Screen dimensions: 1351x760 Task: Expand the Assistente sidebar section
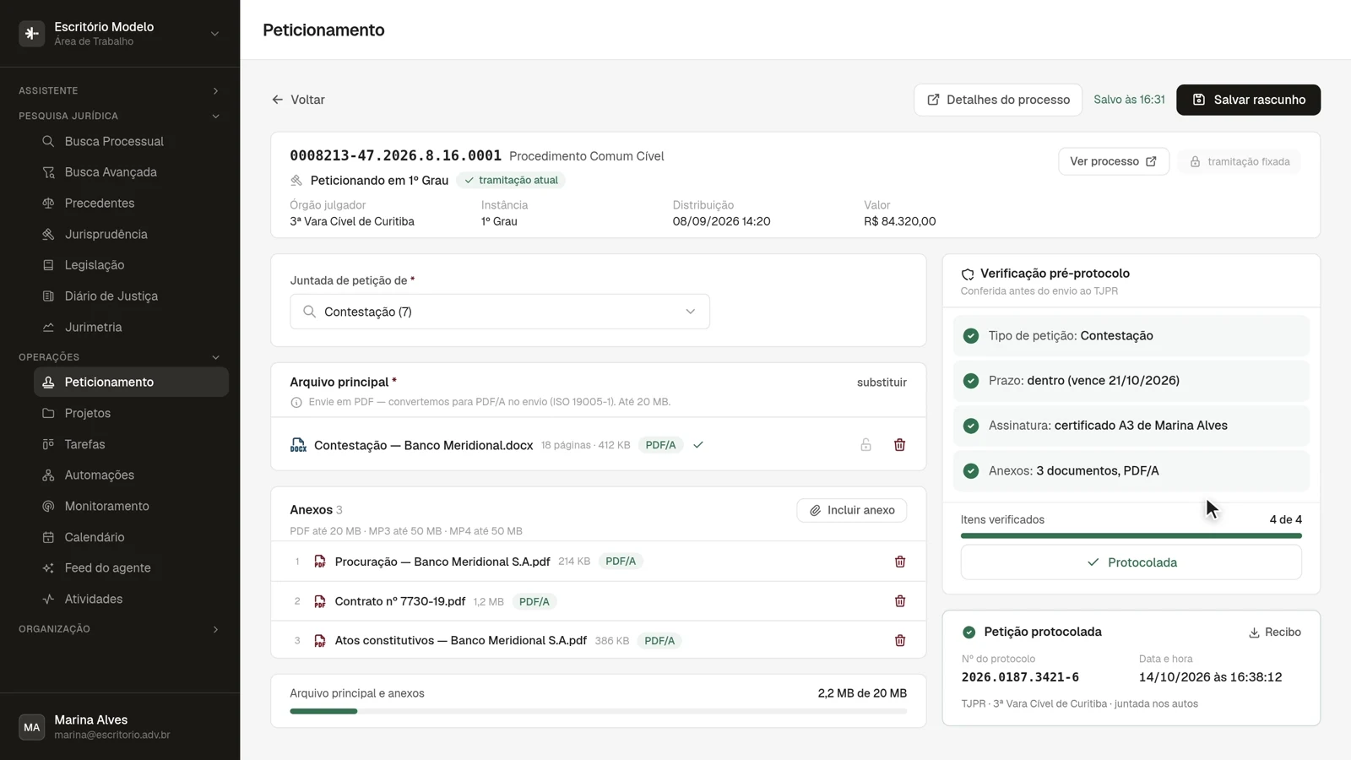point(119,90)
